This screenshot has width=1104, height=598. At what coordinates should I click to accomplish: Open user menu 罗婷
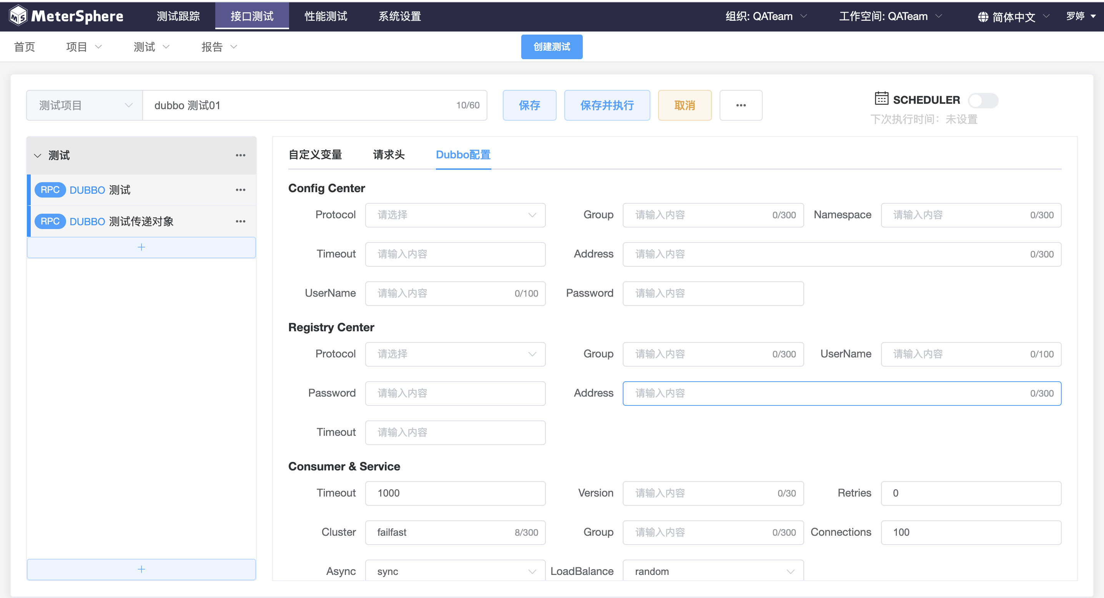click(1081, 16)
